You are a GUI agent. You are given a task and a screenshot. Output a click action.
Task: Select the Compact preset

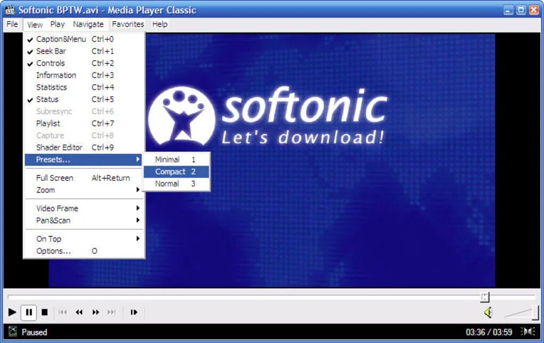(176, 172)
